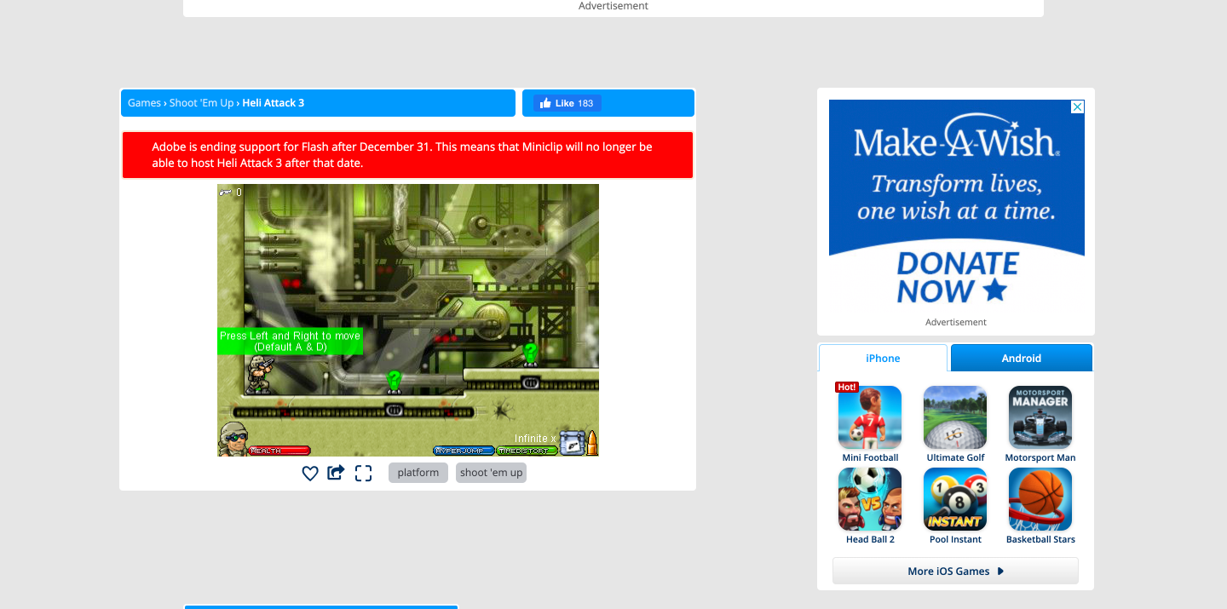
Task: Switch to the iPhone tab
Action: point(883,358)
